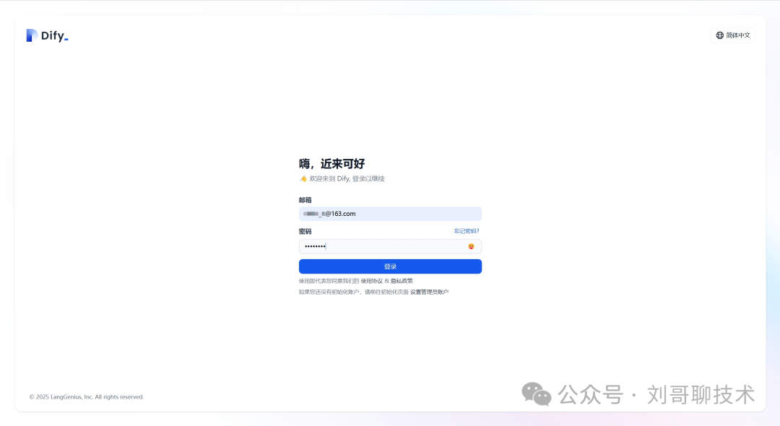This screenshot has width=780, height=426.
Task: Click the 忘记密码? link
Action: coord(466,231)
